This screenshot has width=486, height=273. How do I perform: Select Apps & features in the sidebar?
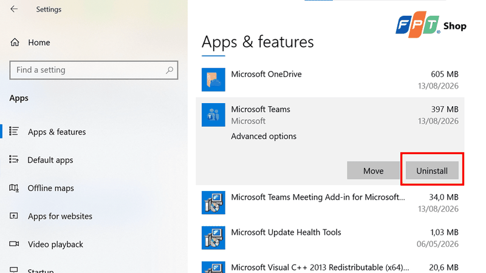pyautogui.click(x=56, y=132)
